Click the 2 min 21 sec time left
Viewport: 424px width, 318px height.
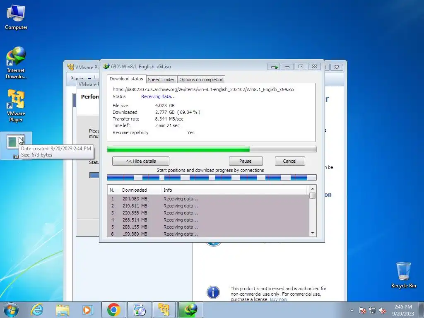tap(167, 125)
